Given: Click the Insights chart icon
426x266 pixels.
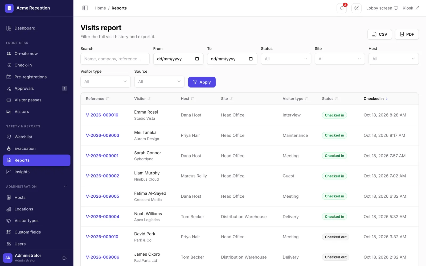Looking at the screenshot, I should pyautogui.click(x=9, y=172).
